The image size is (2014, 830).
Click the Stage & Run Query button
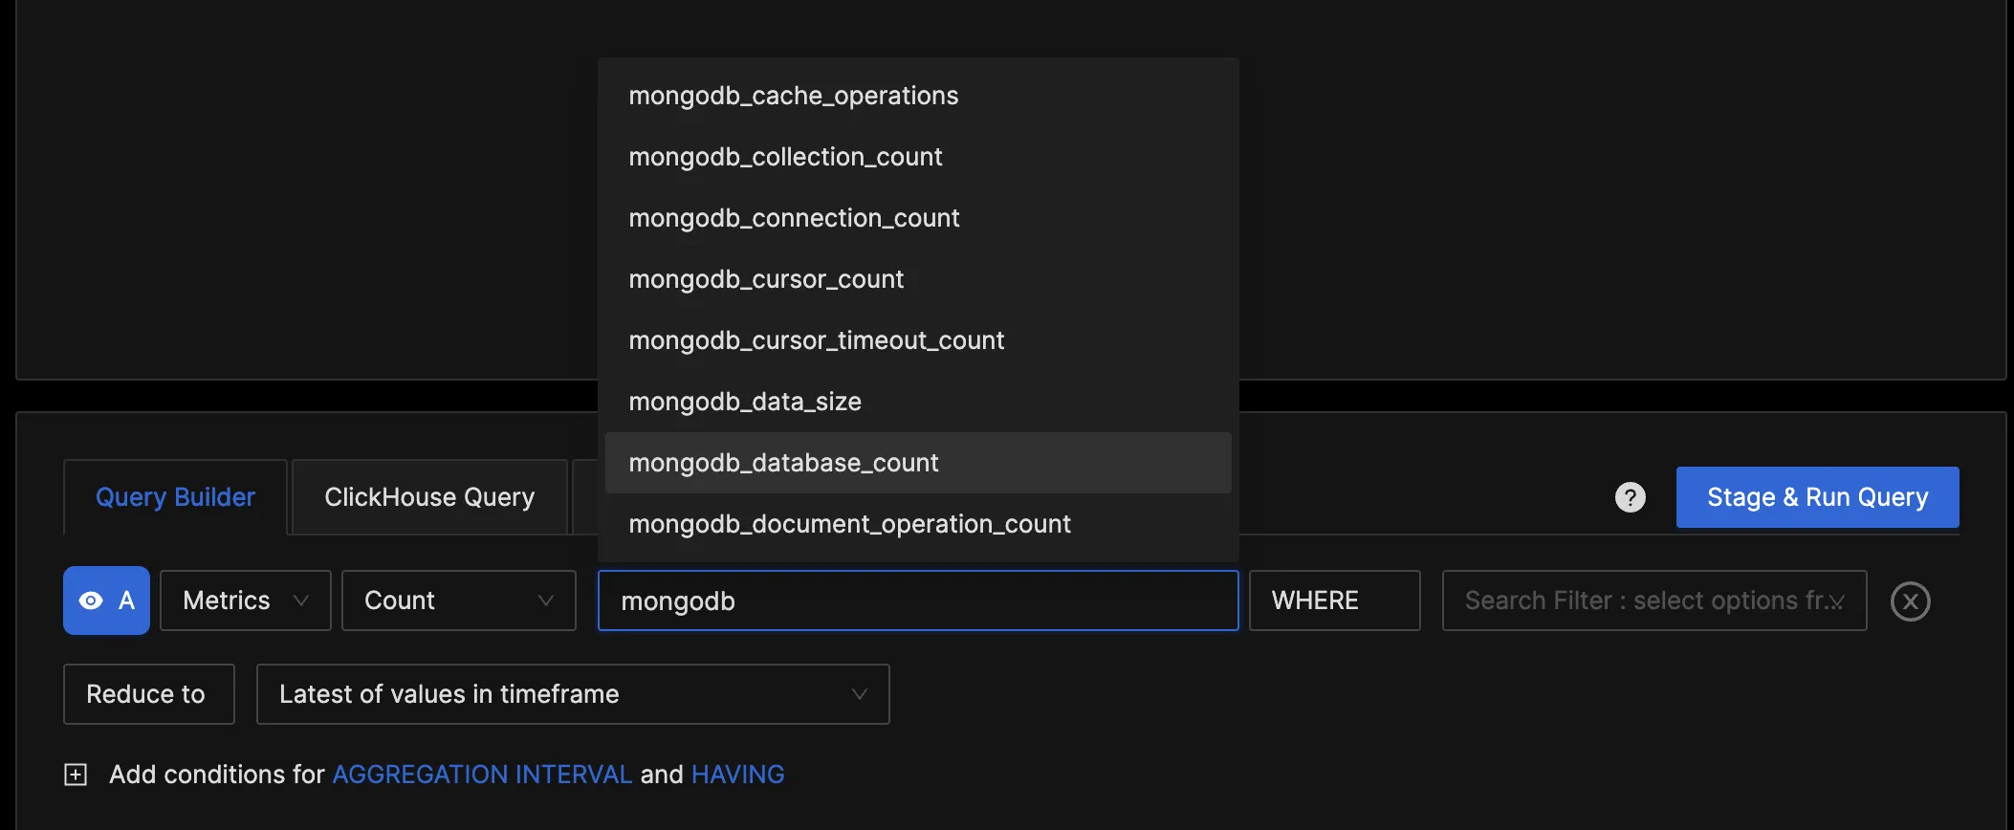[1817, 497]
